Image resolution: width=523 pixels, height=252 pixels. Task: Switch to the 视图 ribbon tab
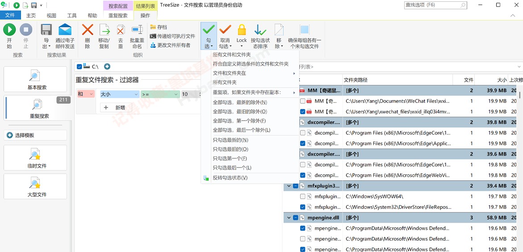click(51, 15)
